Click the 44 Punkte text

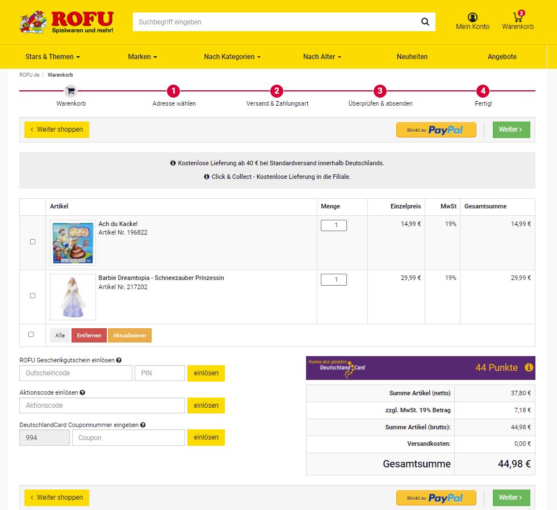tap(497, 367)
